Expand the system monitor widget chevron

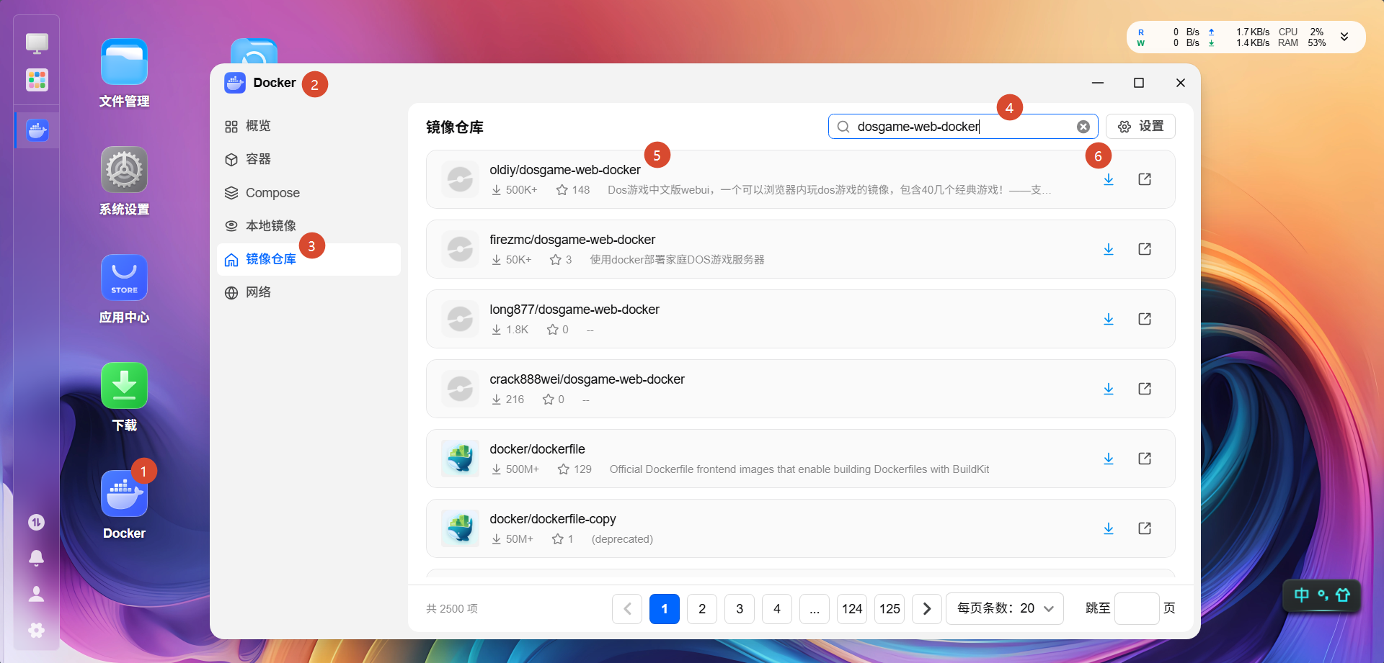click(1344, 37)
